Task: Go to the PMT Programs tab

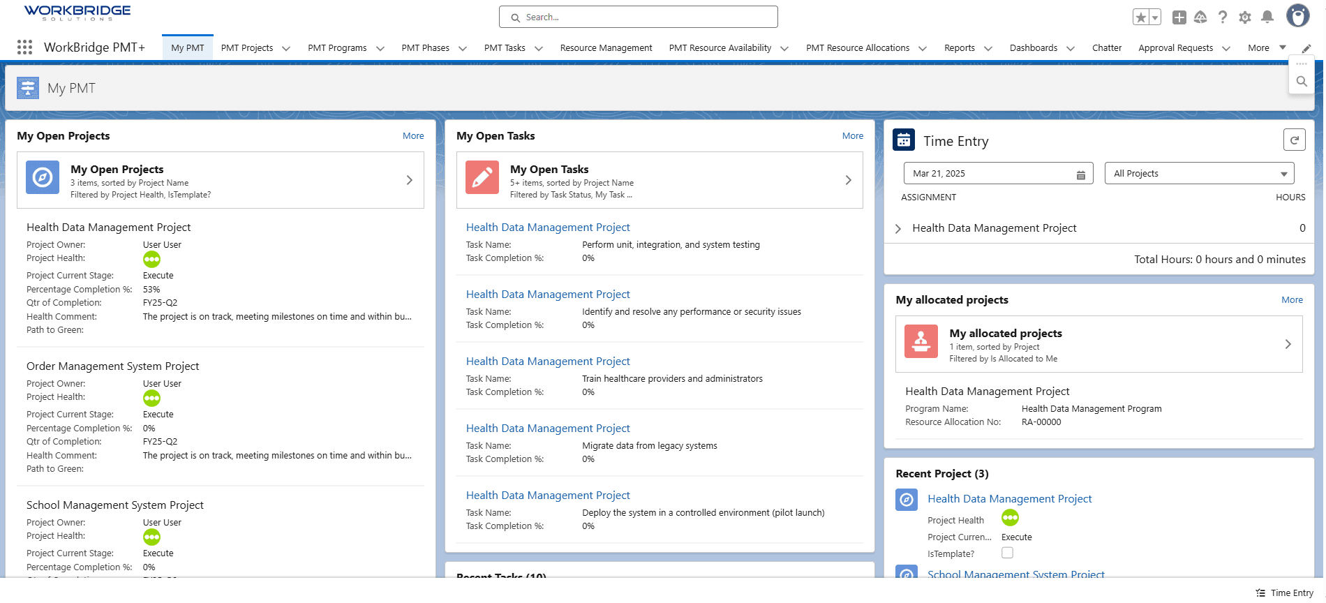Action: (x=337, y=48)
